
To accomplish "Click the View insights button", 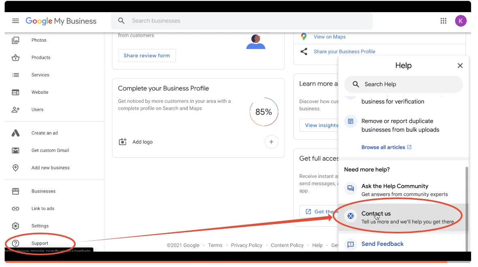I will point(319,125).
